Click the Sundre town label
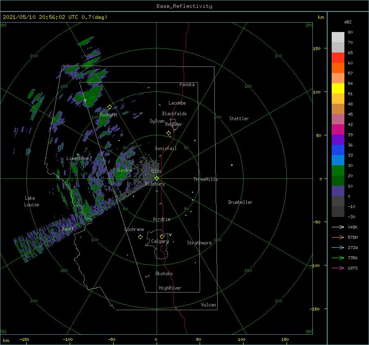 point(124,170)
